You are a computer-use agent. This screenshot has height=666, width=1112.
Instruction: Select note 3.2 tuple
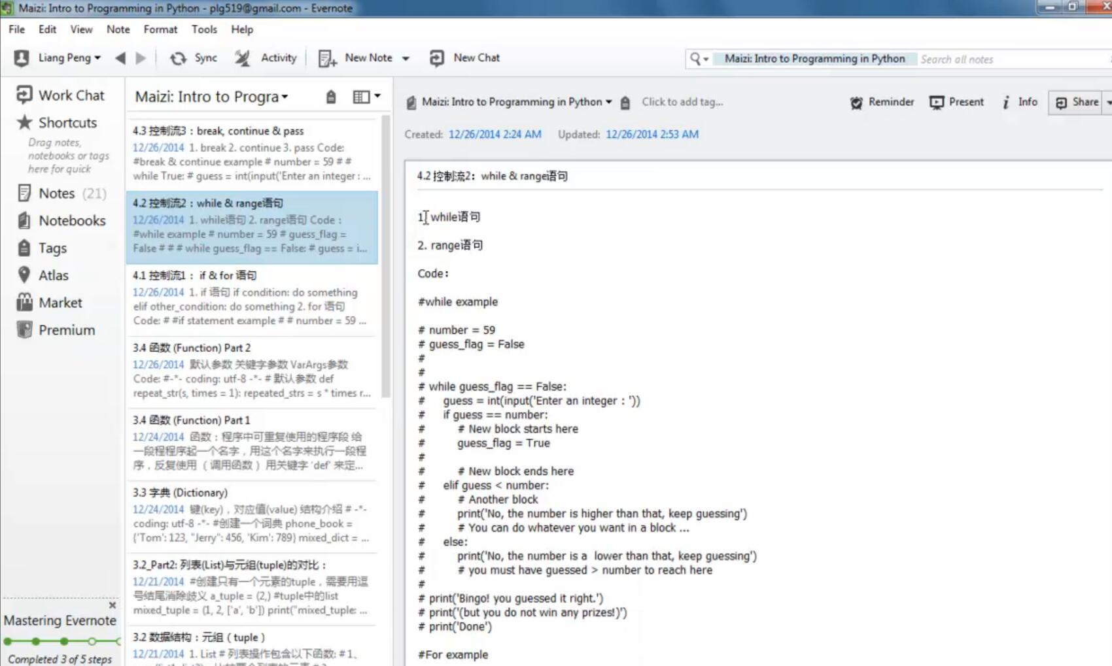252,647
